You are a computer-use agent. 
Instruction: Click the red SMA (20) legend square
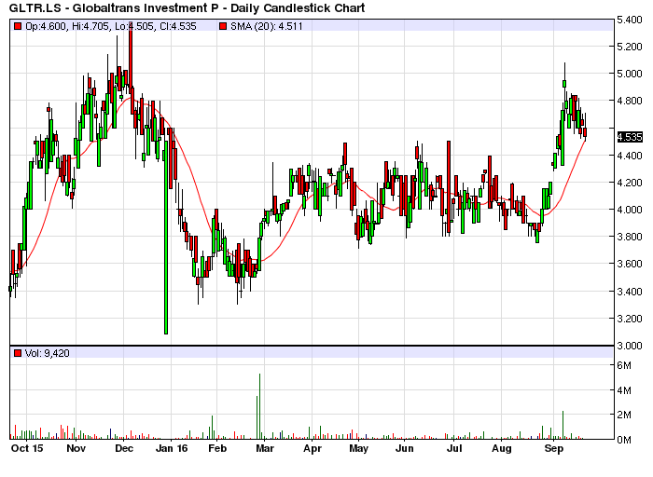pos(223,26)
